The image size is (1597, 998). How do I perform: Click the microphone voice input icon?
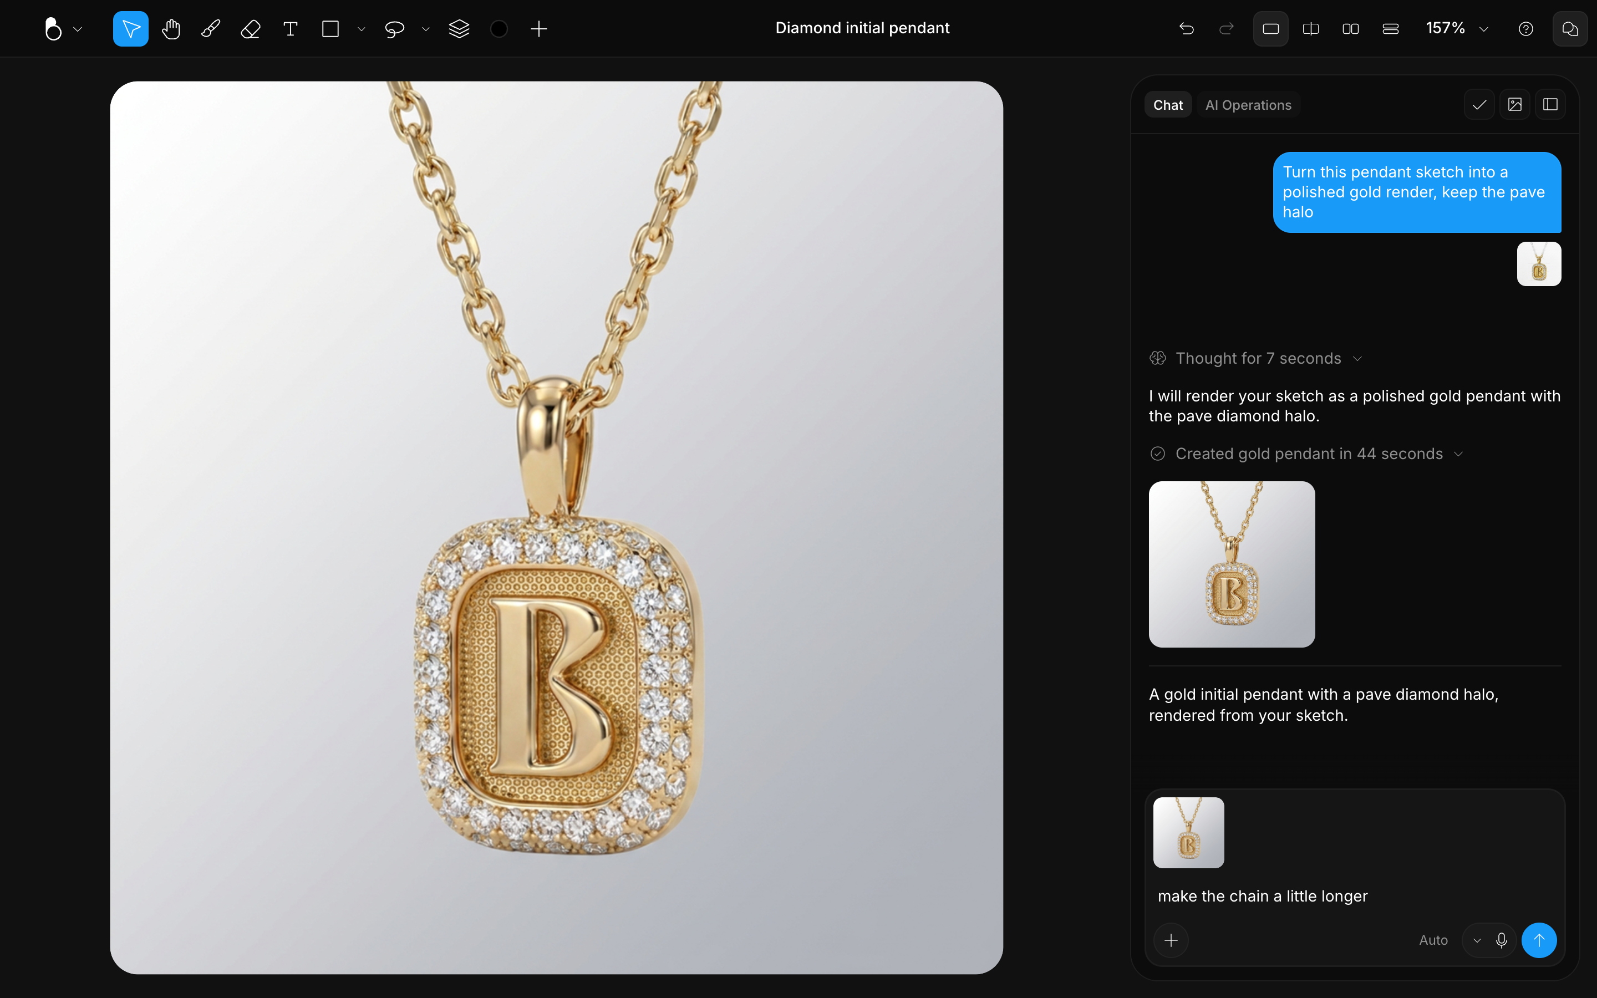pos(1501,940)
